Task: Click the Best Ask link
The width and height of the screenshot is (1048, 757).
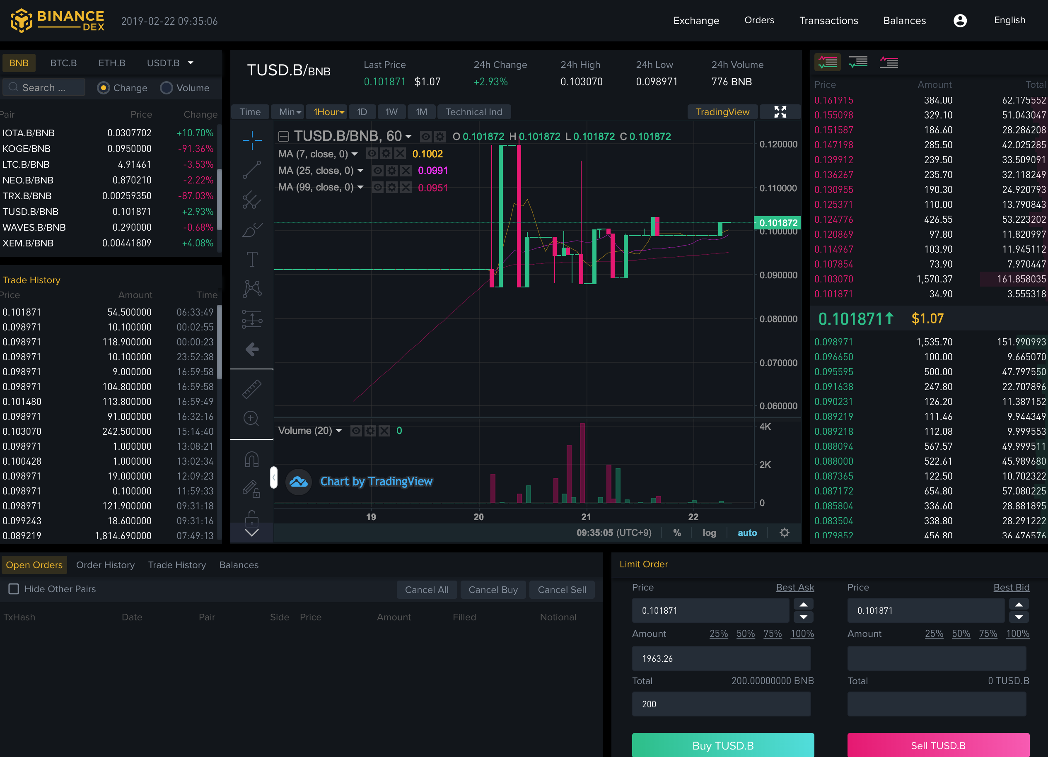Action: coord(795,588)
